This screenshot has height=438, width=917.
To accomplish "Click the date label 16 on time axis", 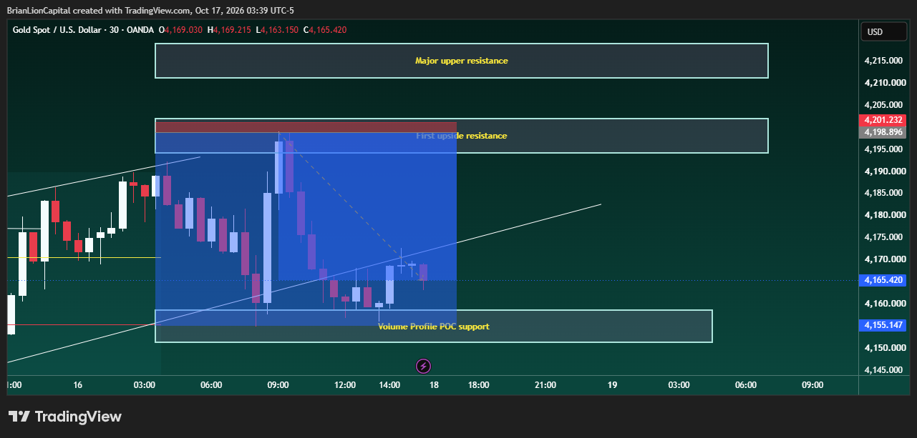I will click(x=77, y=385).
